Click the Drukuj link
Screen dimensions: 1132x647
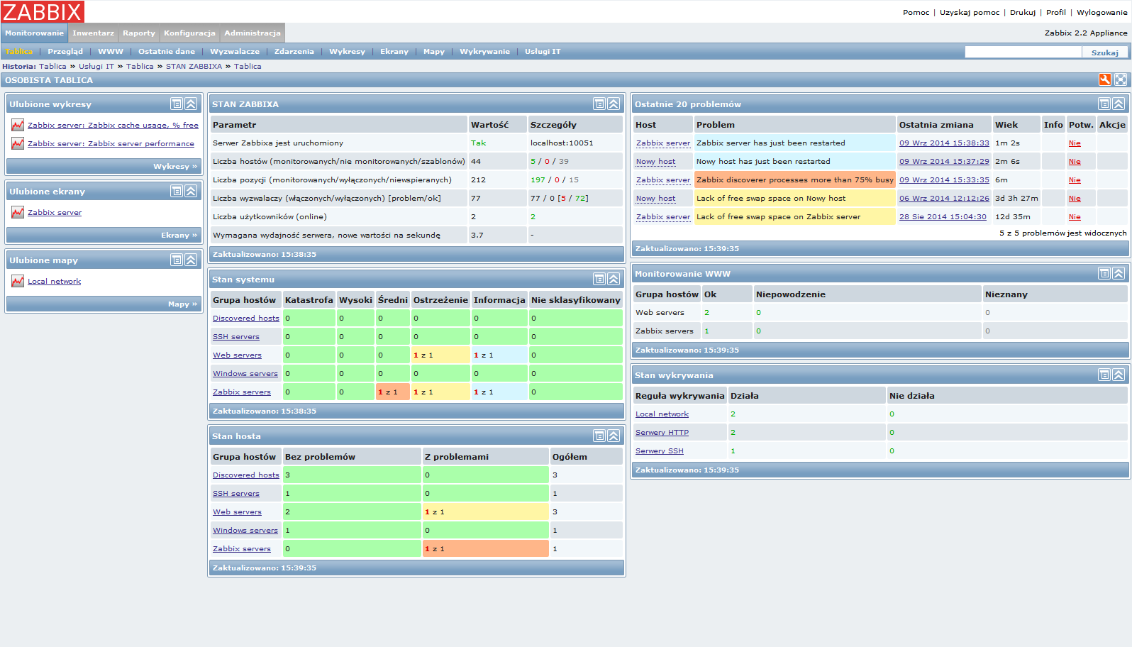(1023, 12)
